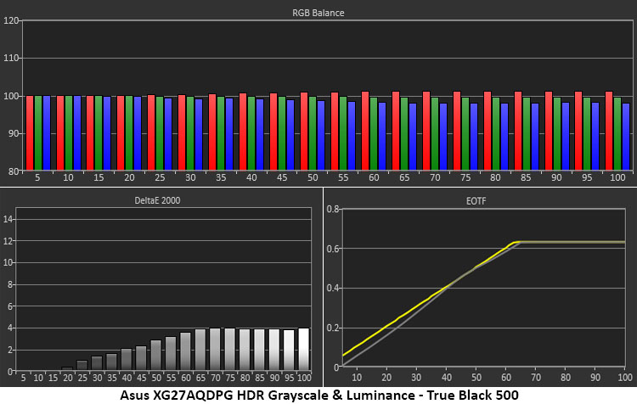Click the Asus XG27AQDPG caption text
637x404 pixels.
coord(318,396)
